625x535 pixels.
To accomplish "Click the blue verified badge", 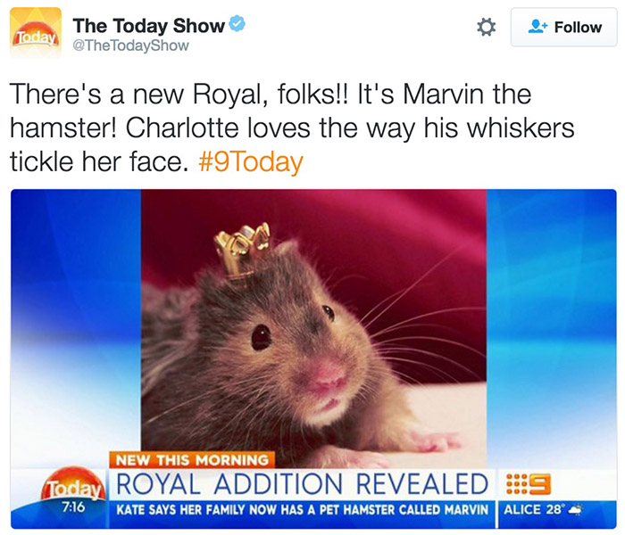I will click(x=237, y=24).
